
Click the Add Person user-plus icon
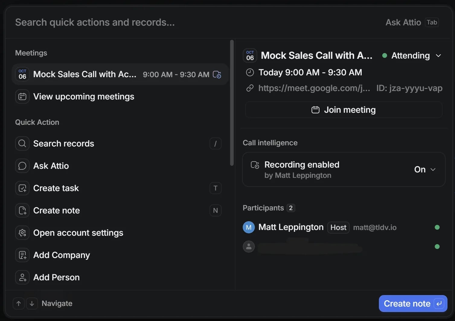pyautogui.click(x=22, y=277)
